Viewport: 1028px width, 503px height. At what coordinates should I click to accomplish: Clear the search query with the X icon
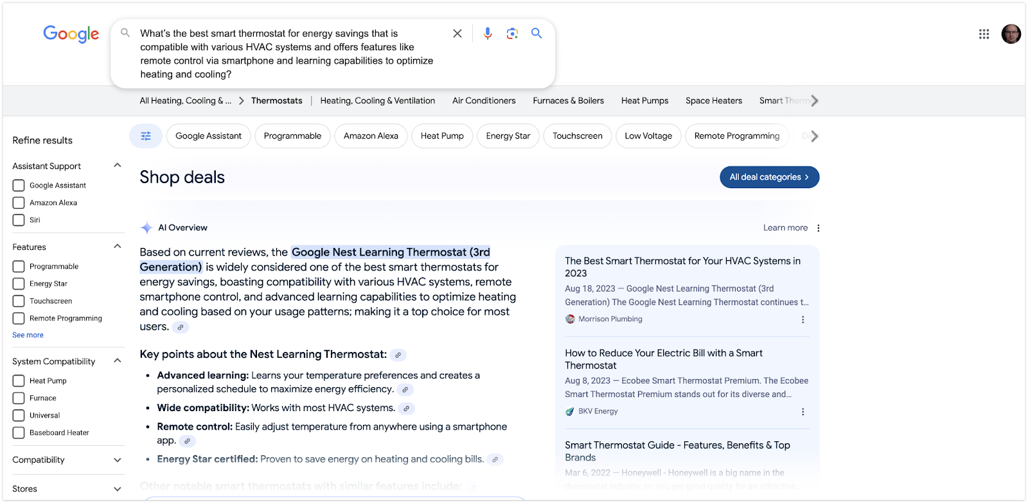click(x=457, y=33)
